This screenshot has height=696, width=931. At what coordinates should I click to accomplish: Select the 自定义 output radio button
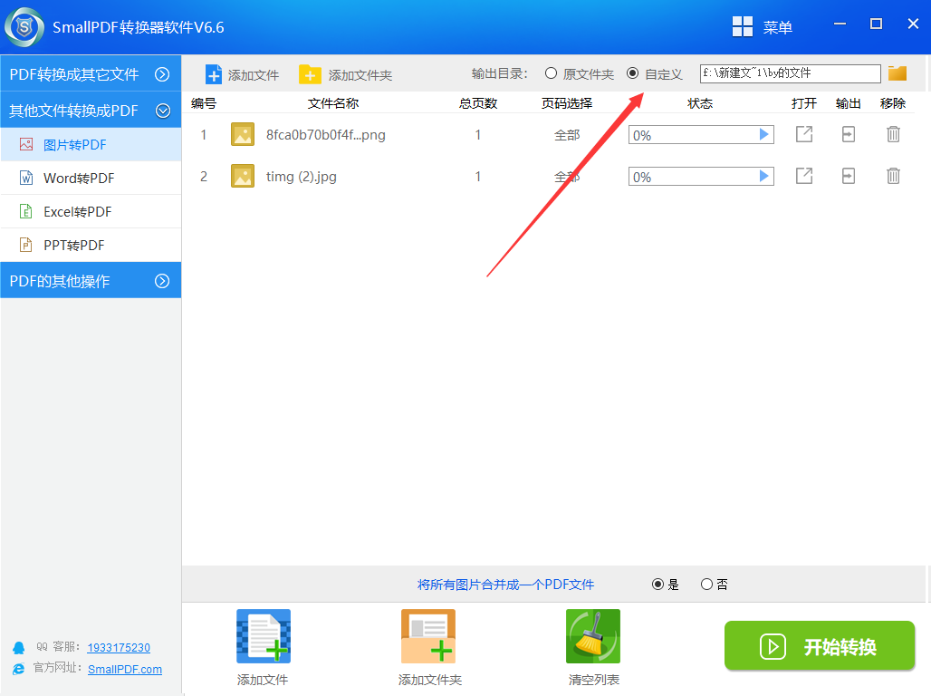point(633,73)
